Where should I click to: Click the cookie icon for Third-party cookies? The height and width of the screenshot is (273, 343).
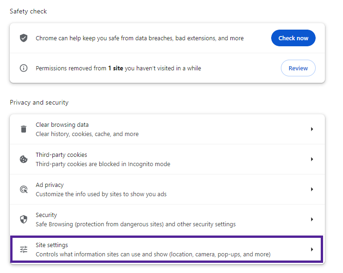point(24,159)
